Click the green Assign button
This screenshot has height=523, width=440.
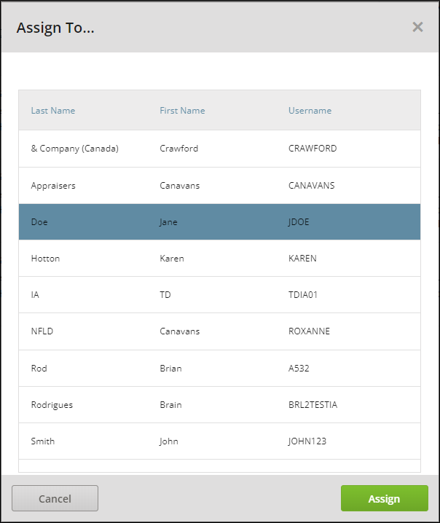(x=385, y=498)
